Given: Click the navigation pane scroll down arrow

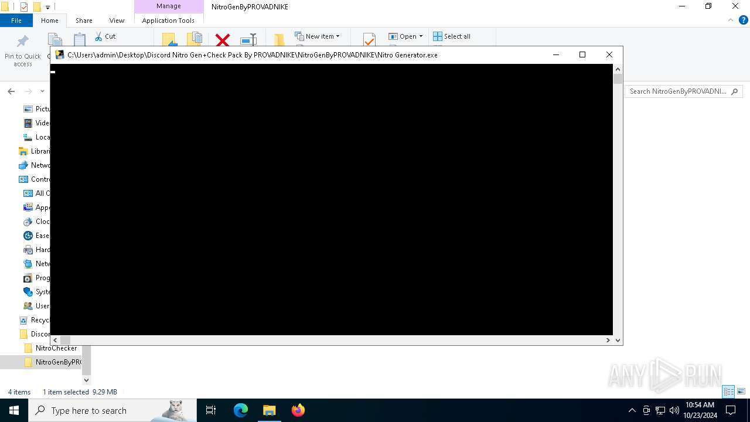Looking at the screenshot, I should (x=86, y=380).
